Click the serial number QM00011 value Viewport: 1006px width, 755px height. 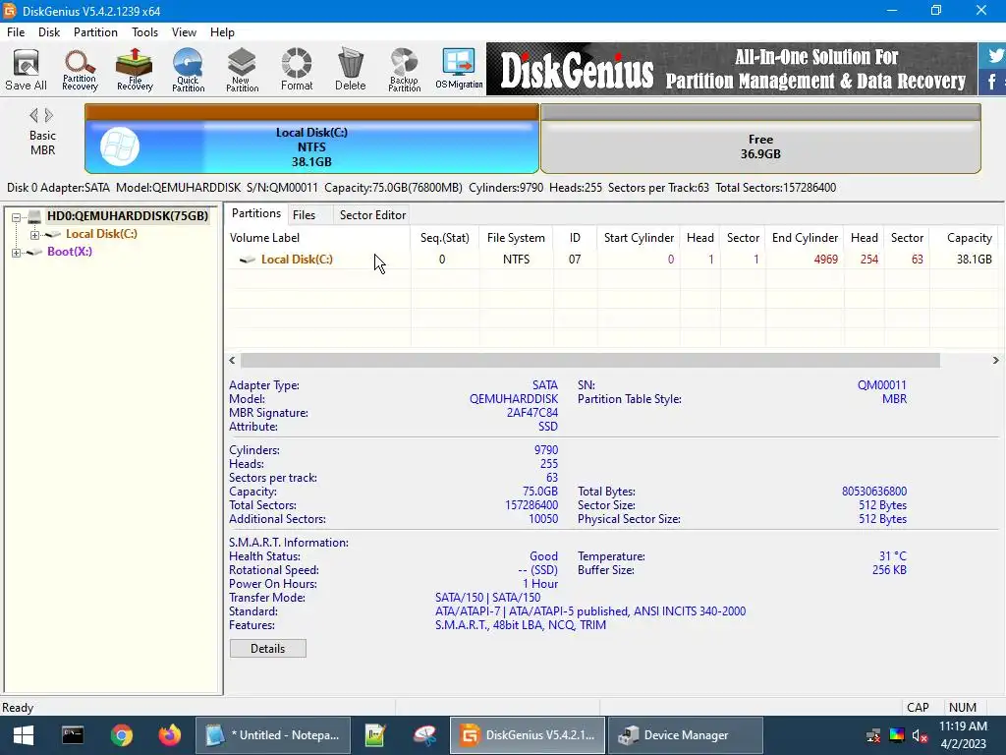pos(881,385)
